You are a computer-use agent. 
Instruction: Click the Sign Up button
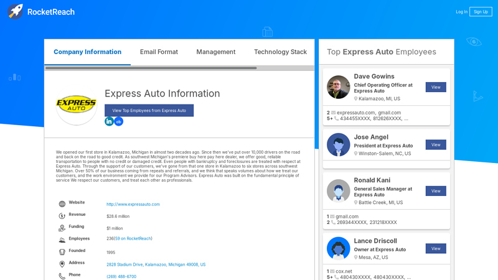481,12
